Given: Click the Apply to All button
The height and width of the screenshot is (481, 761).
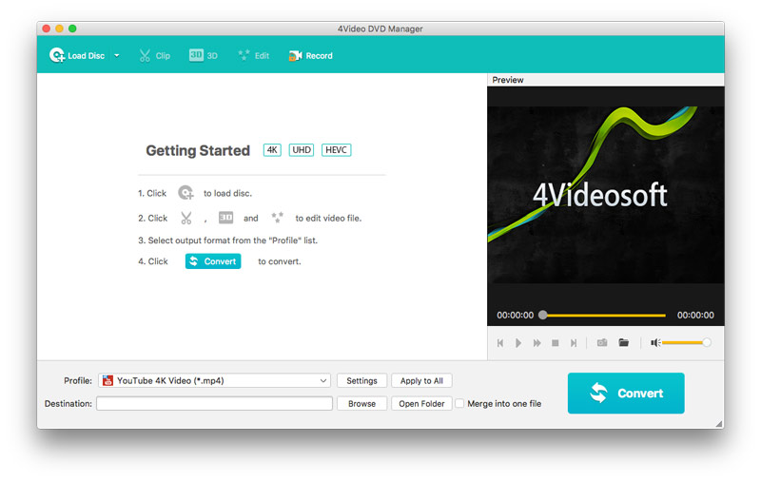Looking at the screenshot, I should point(421,380).
